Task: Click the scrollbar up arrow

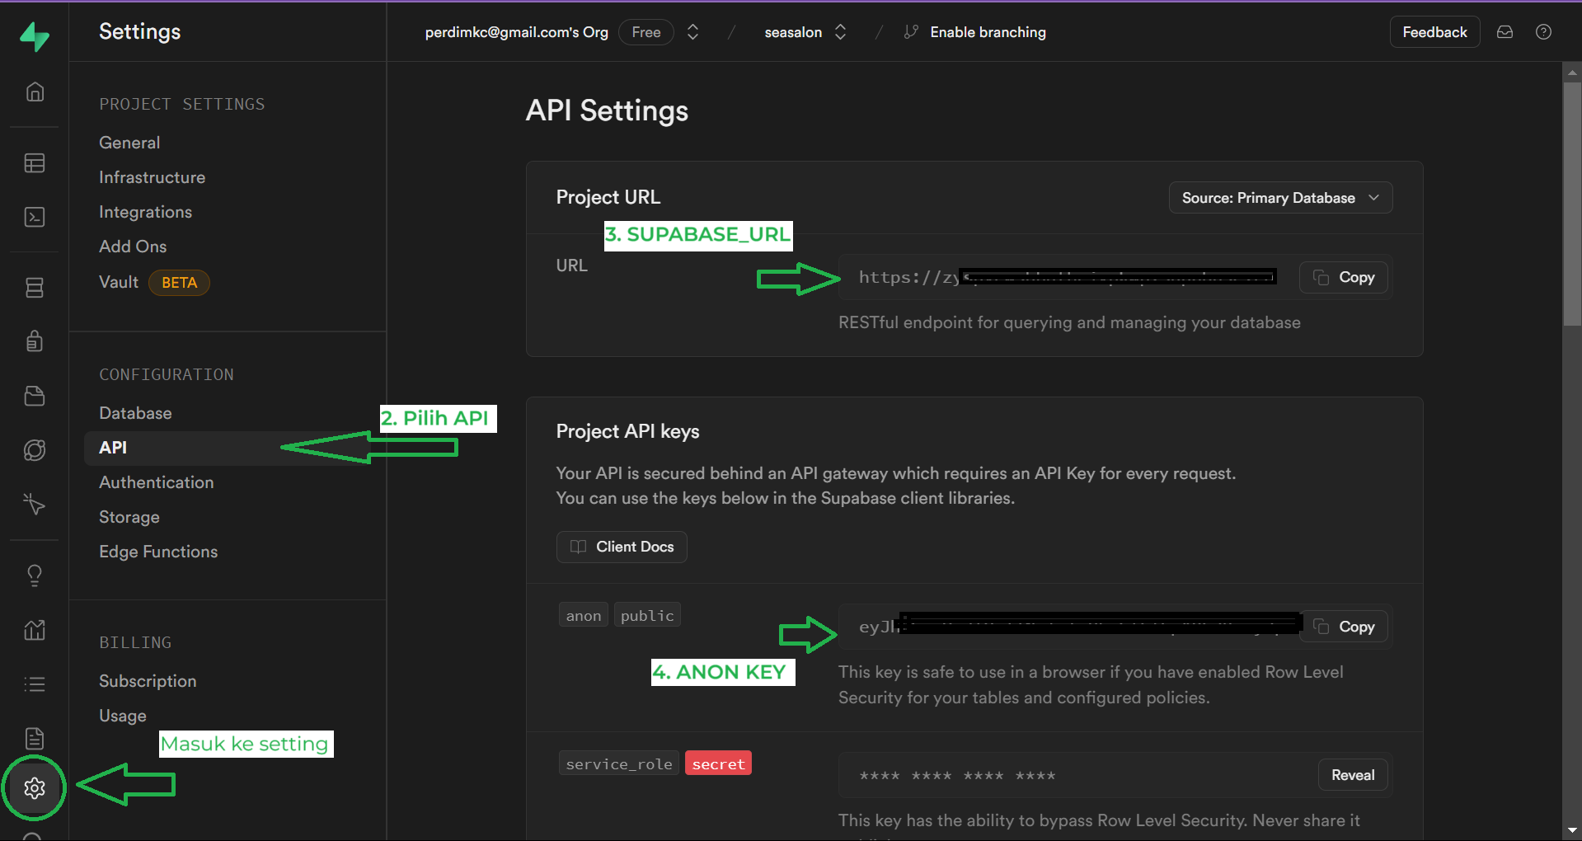Action: tap(1572, 72)
